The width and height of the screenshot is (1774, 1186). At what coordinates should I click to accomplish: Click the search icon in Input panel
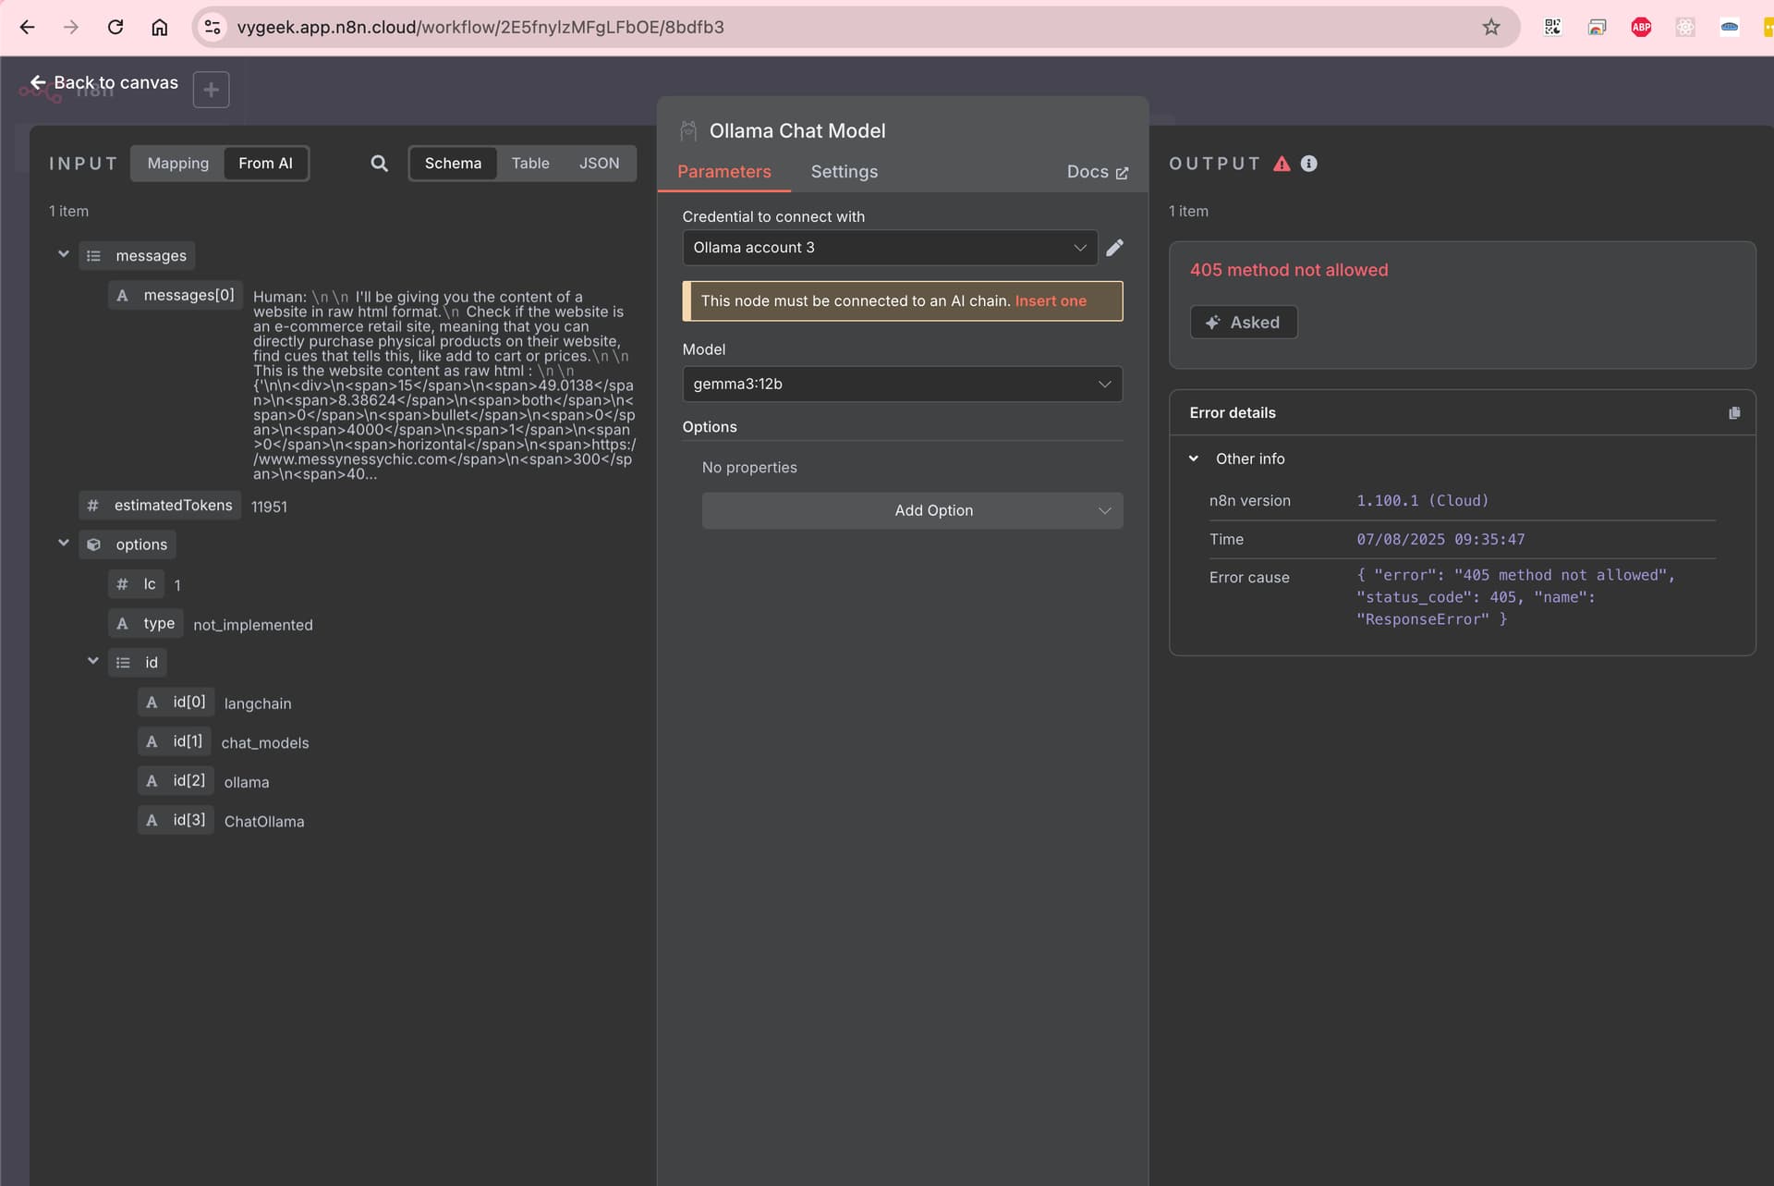[379, 164]
